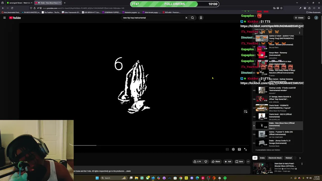Image resolution: width=322 pixels, height=181 pixels.
Task: Reload the current page
Action: coord(12,8)
